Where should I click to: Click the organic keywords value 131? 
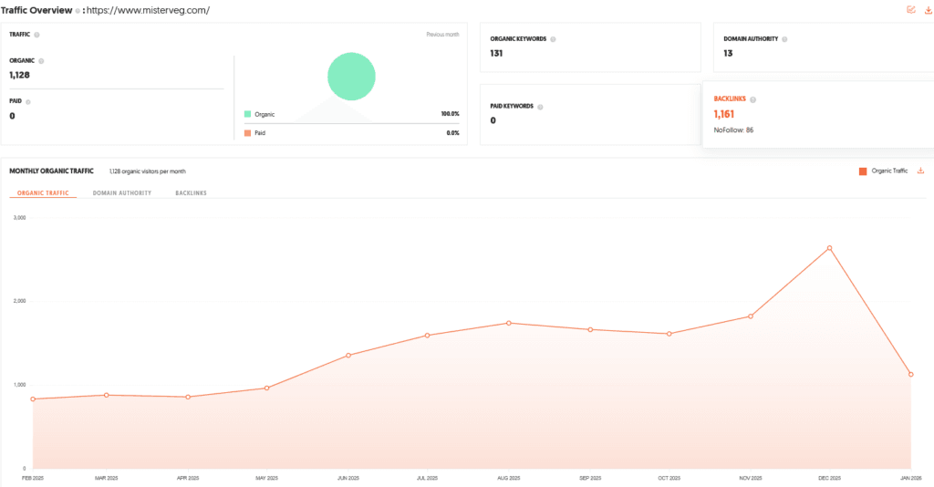tap(496, 53)
